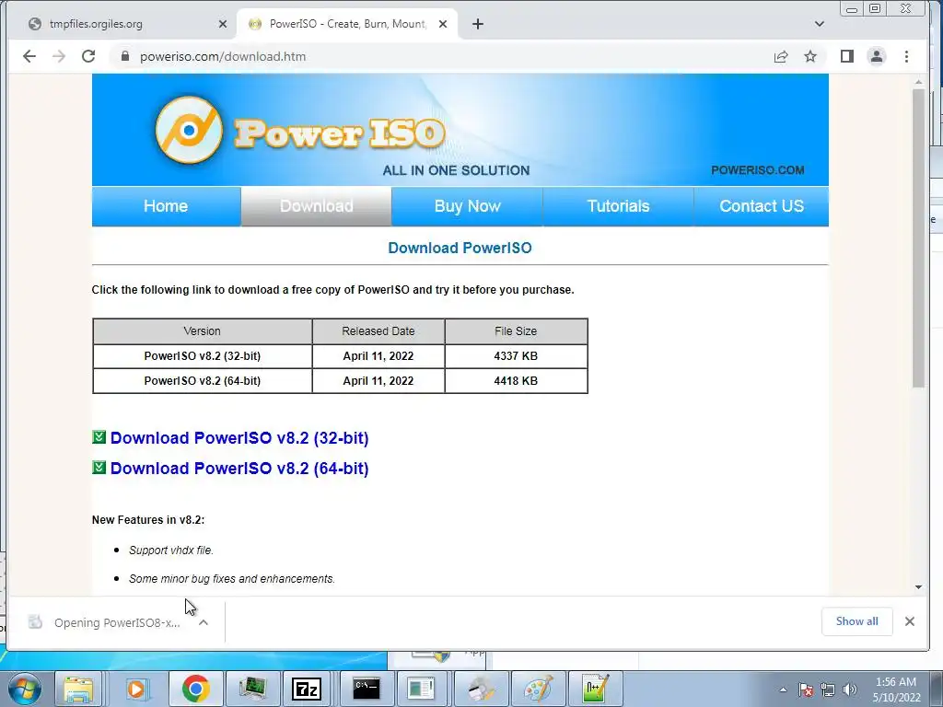
Task: Click Download PowerISO v8.2 (64-bit) link
Action: (x=239, y=469)
